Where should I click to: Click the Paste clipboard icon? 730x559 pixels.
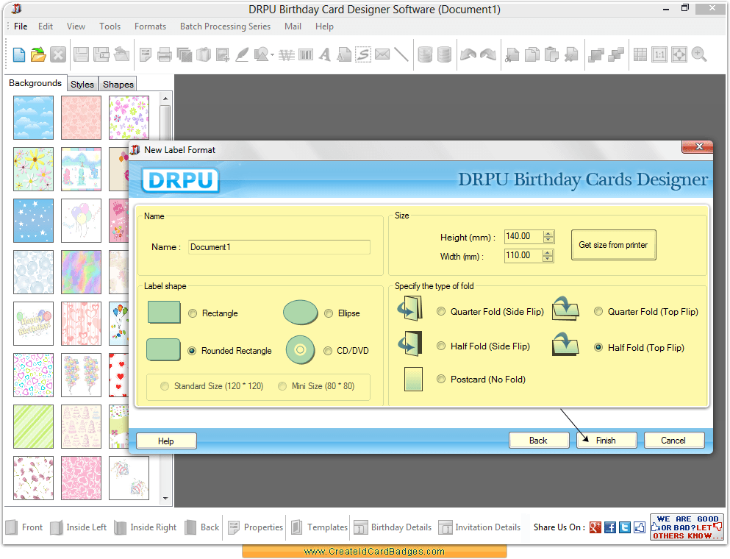551,55
